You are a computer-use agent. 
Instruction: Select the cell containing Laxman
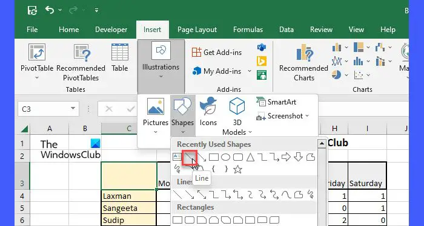[129, 196]
